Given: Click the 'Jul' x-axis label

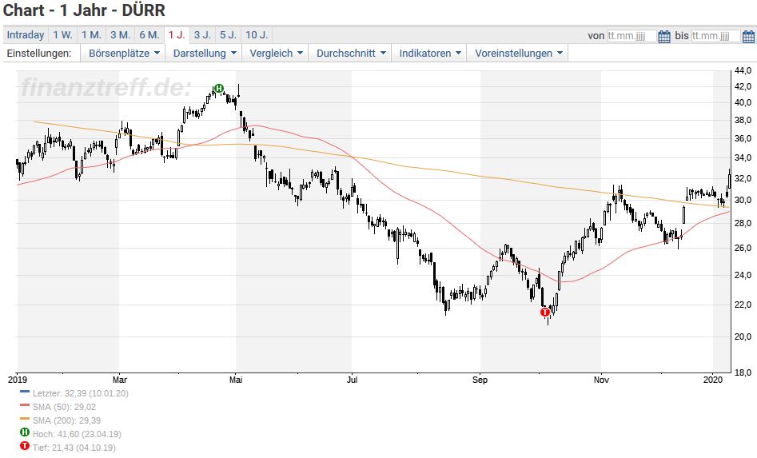Looking at the screenshot, I should (352, 380).
